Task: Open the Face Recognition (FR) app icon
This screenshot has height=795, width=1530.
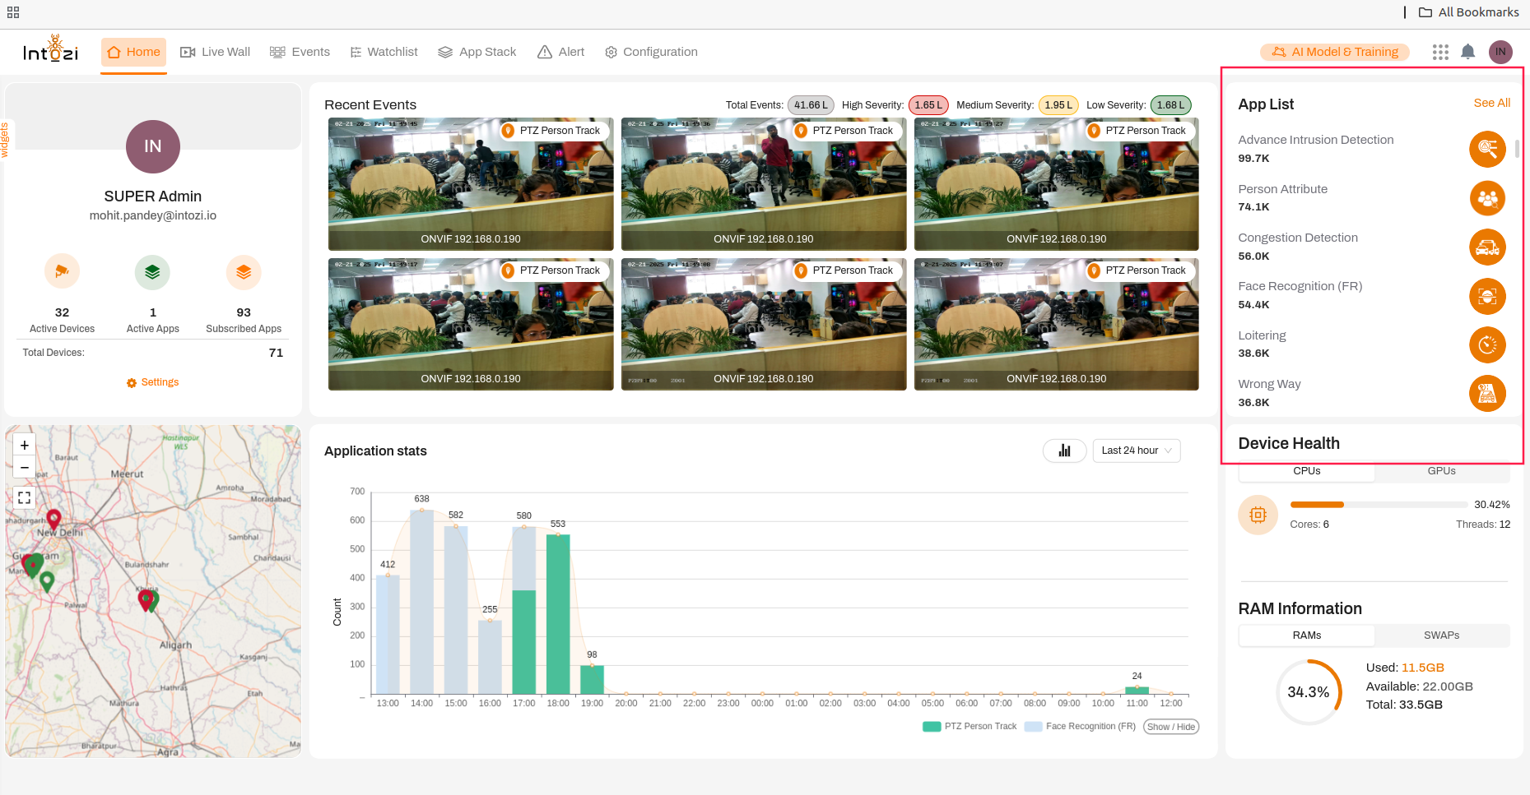Action: click(x=1487, y=296)
